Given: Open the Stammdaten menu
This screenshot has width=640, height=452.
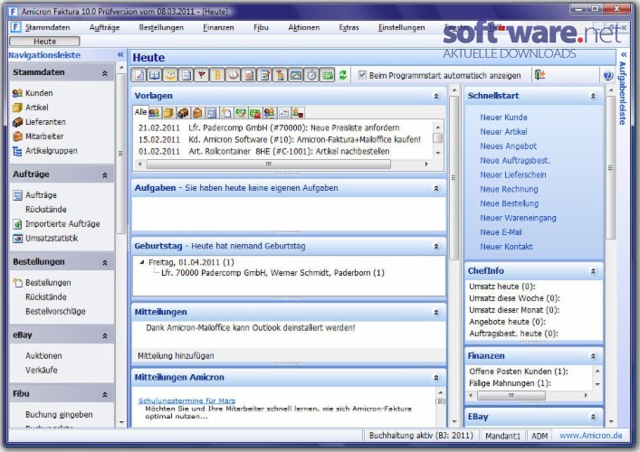Looking at the screenshot, I should pos(47,27).
